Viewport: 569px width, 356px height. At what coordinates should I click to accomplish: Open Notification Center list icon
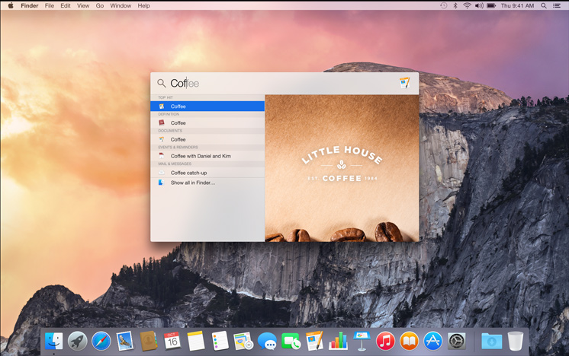557,5
